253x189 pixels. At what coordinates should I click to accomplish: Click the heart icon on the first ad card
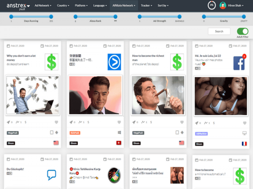(56, 122)
